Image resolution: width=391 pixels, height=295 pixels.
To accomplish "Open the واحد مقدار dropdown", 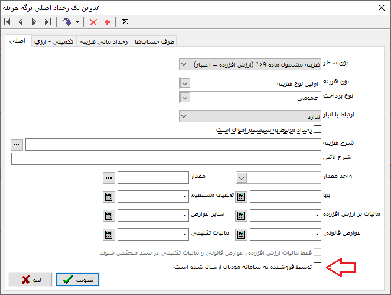I will point(242,177).
